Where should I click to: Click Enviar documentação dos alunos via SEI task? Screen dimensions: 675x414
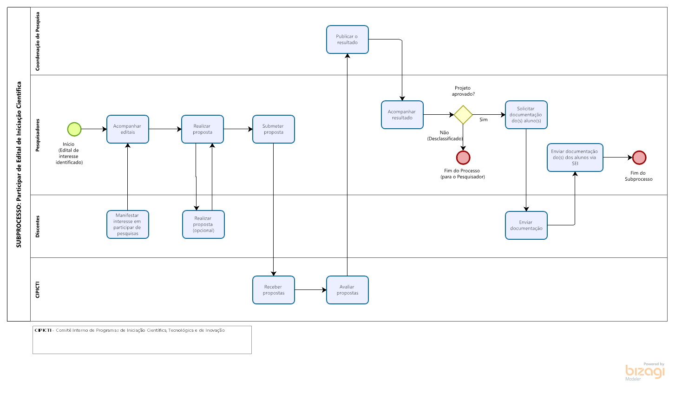[575, 158]
